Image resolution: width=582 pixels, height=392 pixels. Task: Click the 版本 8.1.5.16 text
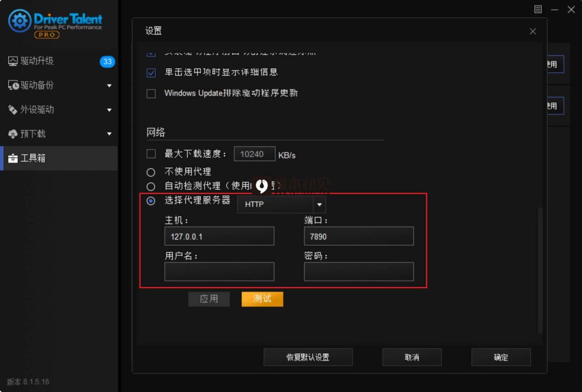[28, 382]
